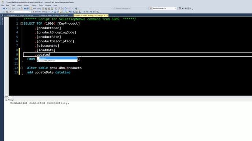Viewport: 252px width, 141px height.
Task: Open the Window menu
Action: coord(48,5)
